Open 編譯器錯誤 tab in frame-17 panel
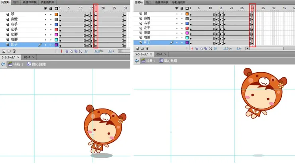295x164 pixels. pyautogui.click(x=29, y=2)
